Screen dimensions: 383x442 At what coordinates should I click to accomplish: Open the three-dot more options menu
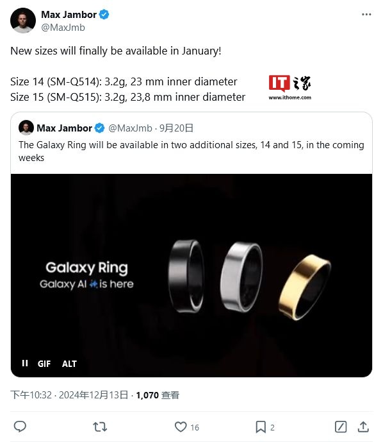pos(366,14)
